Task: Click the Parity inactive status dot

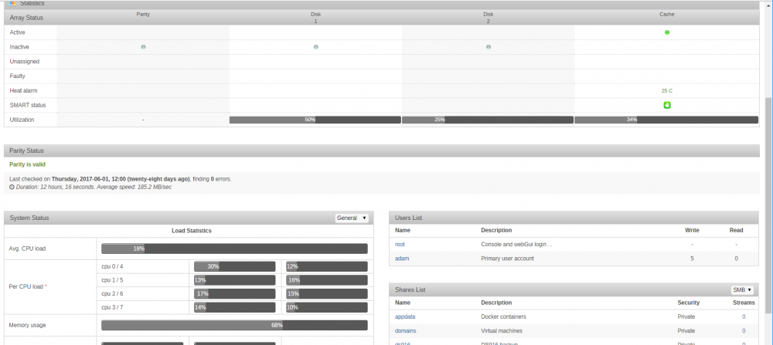Action: click(143, 47)
